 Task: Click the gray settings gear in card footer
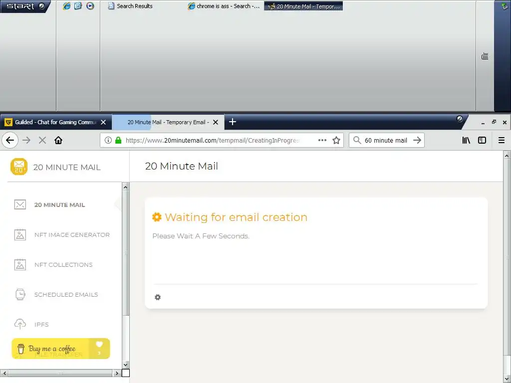pyautogui.click(x=158, y=297)
